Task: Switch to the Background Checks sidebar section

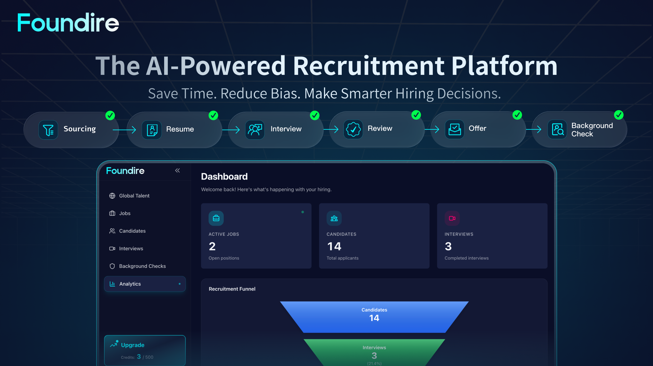Action: click(142, 266)
